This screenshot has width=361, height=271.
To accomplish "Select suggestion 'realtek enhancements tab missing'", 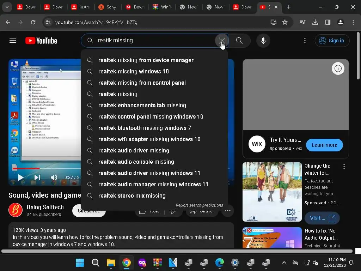I will point(154,105).
